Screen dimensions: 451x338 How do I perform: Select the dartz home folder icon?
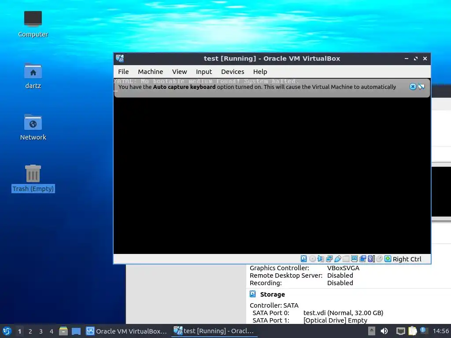tap(33, 76)
